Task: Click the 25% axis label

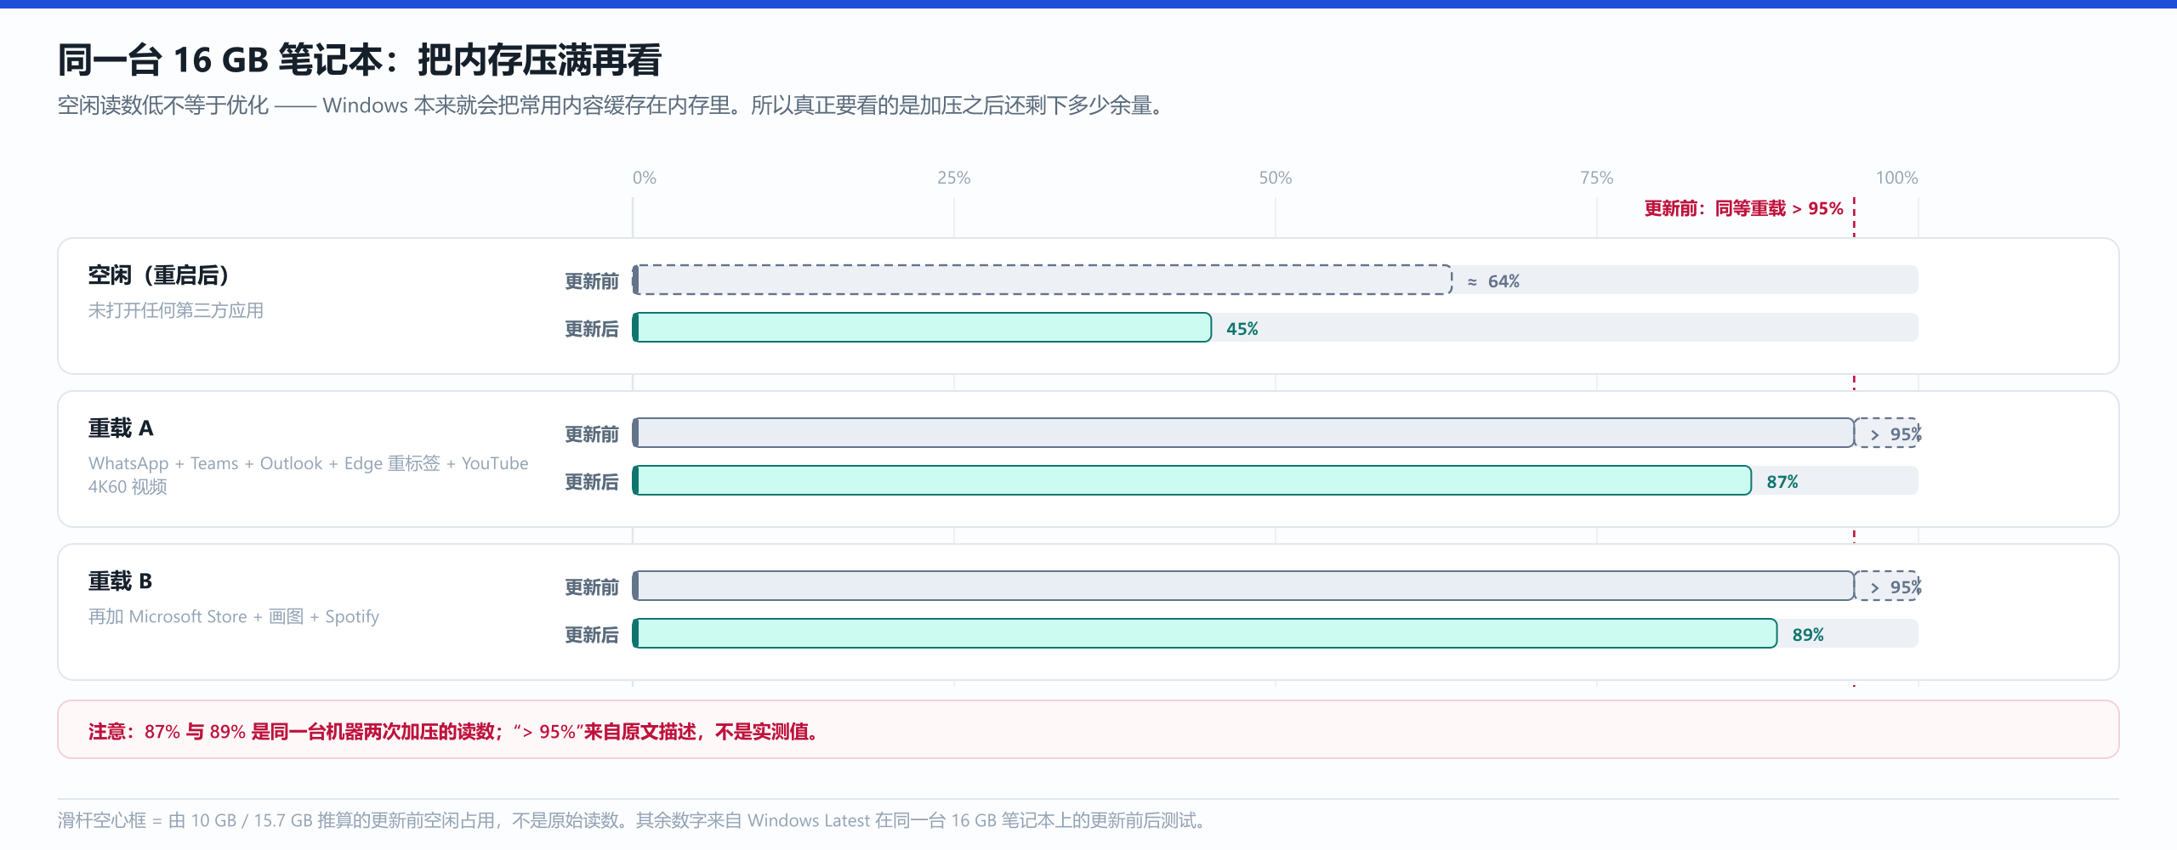Action: [x=954, y=178]
